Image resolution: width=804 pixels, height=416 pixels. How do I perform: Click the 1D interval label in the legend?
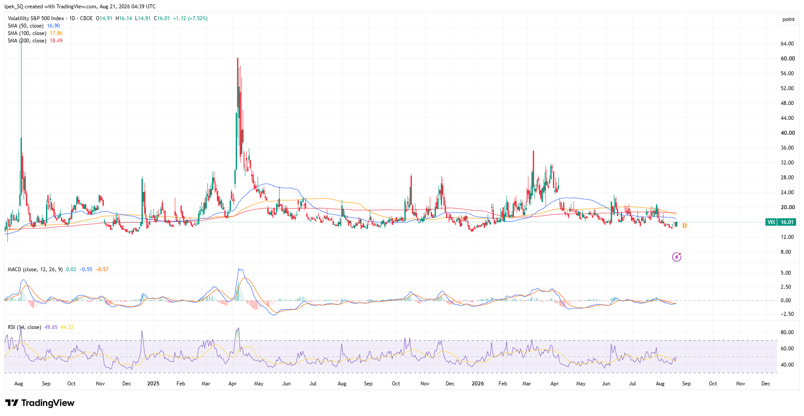point(72,18)
